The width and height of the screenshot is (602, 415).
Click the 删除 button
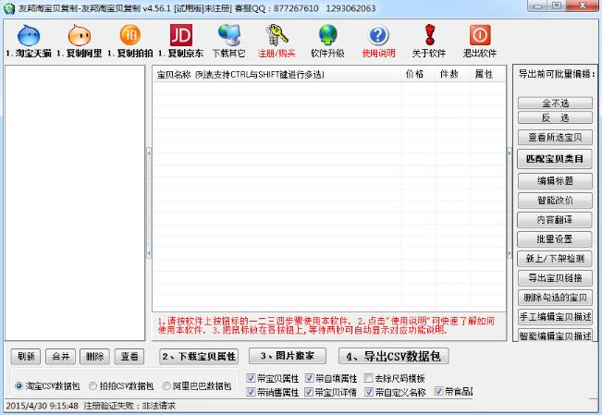click(95, 356)
